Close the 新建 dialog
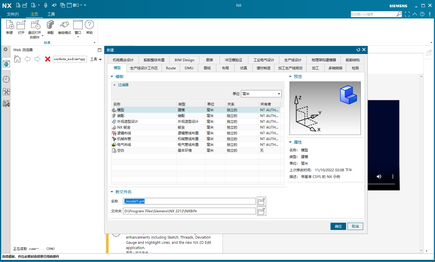Image resolution: width=435 pixels, height=262 pixels. pyautogui.click(x=364, y=50)
